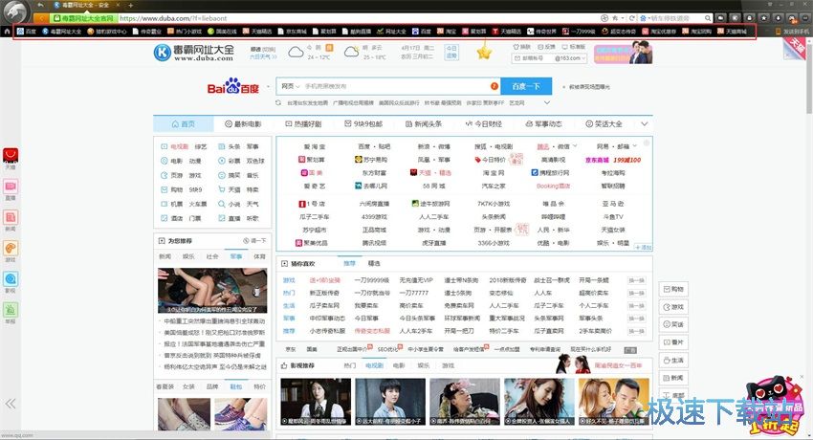
Task: Click the 购物 button in right floating panel
Action: point(673,289)
